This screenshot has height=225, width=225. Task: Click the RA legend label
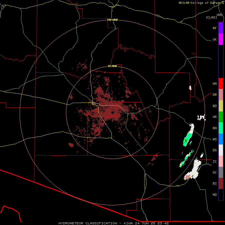tap(214, 128)
